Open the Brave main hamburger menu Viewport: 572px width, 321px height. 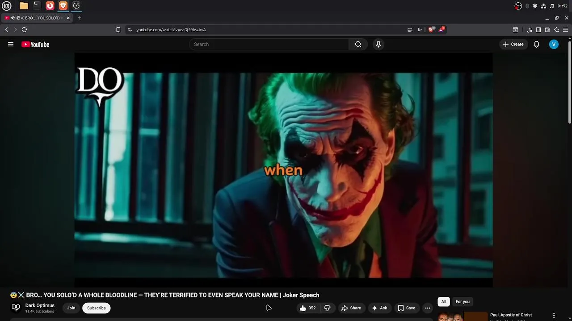(x=565, y=30)
